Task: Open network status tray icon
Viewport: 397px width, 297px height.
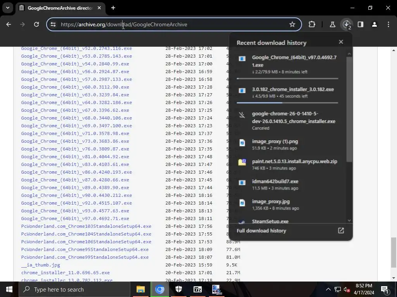Action: (x=338, y=289)
